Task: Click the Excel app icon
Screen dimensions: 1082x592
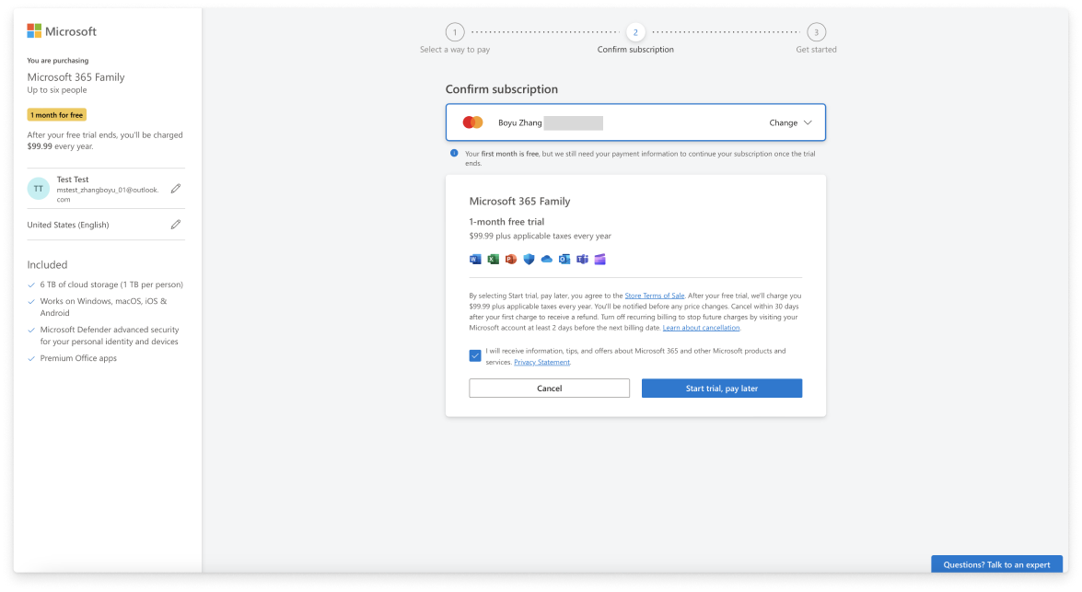Action: pyautogui.click(x=493, y=260)
